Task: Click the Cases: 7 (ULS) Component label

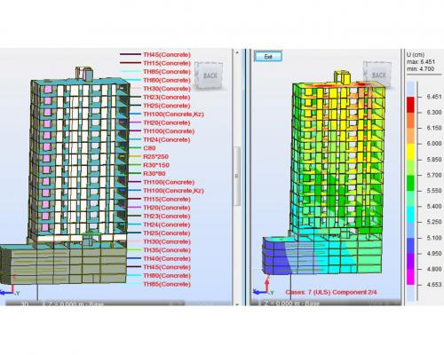Action: [331, 292]
